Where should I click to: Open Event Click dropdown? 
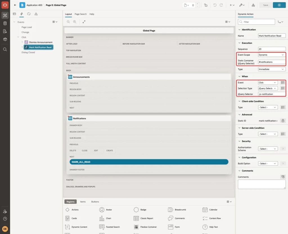pyautogui.click(x=268, y=83)
